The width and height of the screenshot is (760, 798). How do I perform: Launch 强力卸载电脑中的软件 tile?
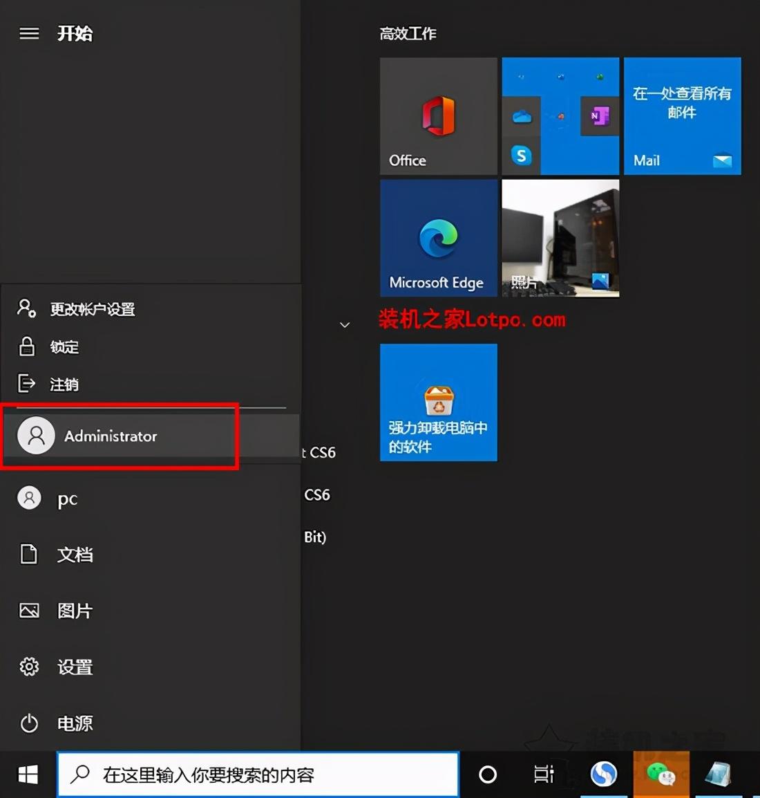click(438, 402)
